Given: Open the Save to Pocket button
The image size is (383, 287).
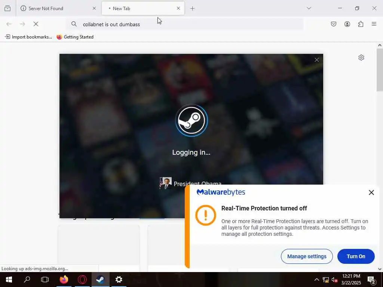Looking at the screenshot, I should 334,24.
